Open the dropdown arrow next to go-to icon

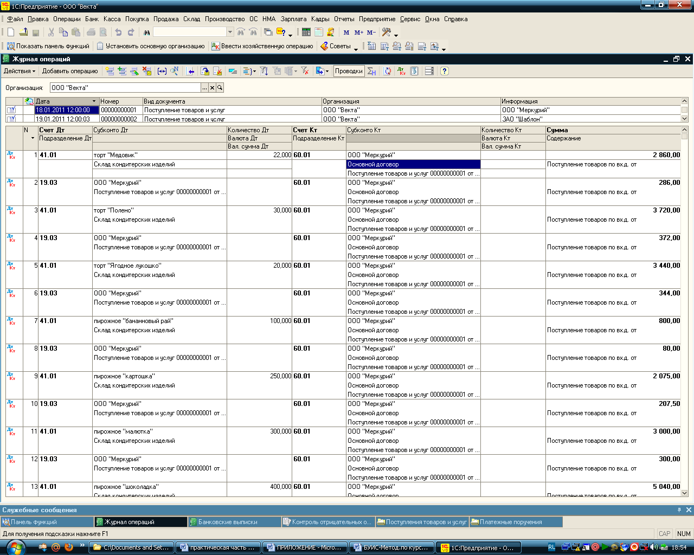coord(327,71)
